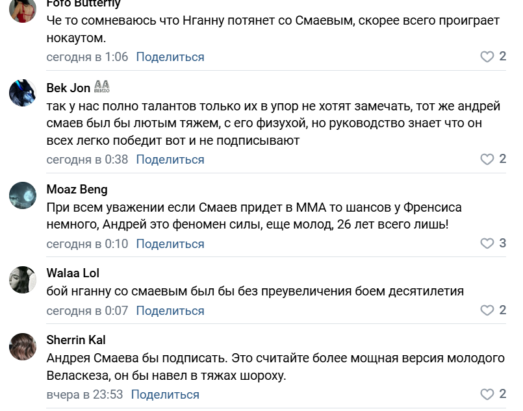Share Bek Jon's comment from 0:38
Screen dimensions: 523x411
click(170, 160)
